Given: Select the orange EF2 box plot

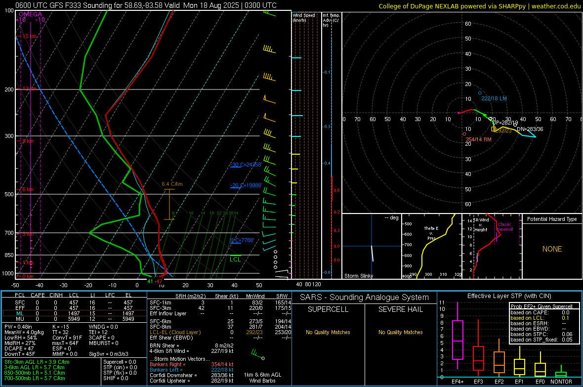Looking at the screenshot, I should coord(499,358).
